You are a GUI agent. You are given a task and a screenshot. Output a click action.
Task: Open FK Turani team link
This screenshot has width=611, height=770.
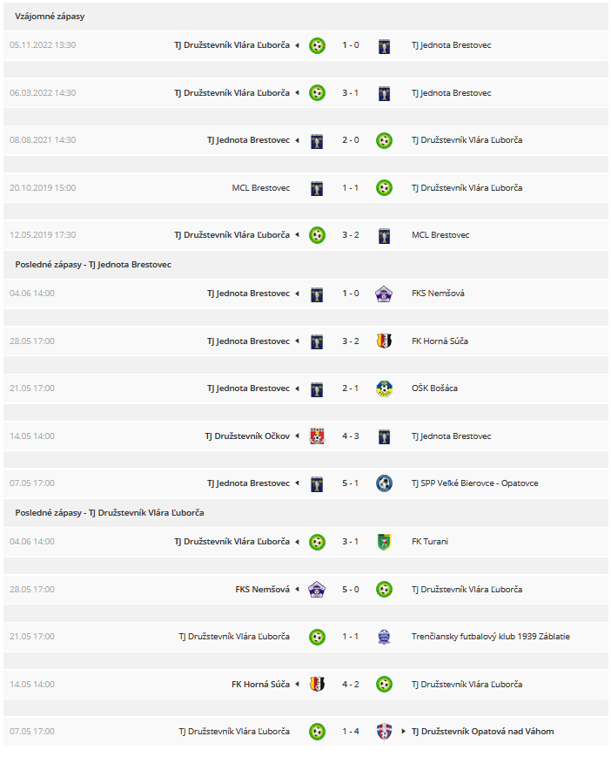[x=430, y=542]
